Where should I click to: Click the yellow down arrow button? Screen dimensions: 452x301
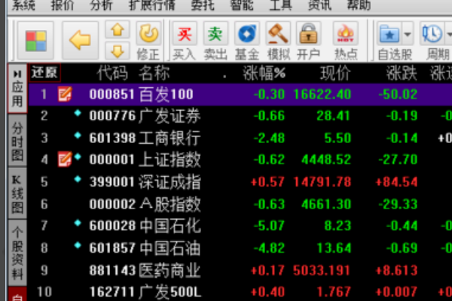tap(117, 51)
